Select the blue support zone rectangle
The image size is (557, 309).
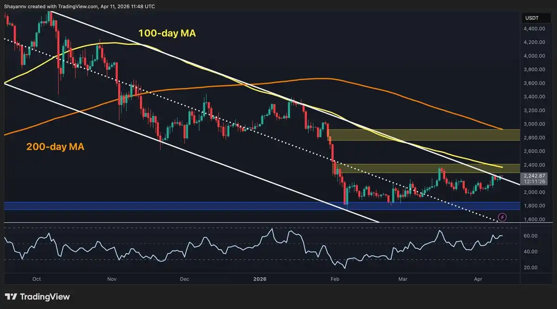(x=186, y=206)
